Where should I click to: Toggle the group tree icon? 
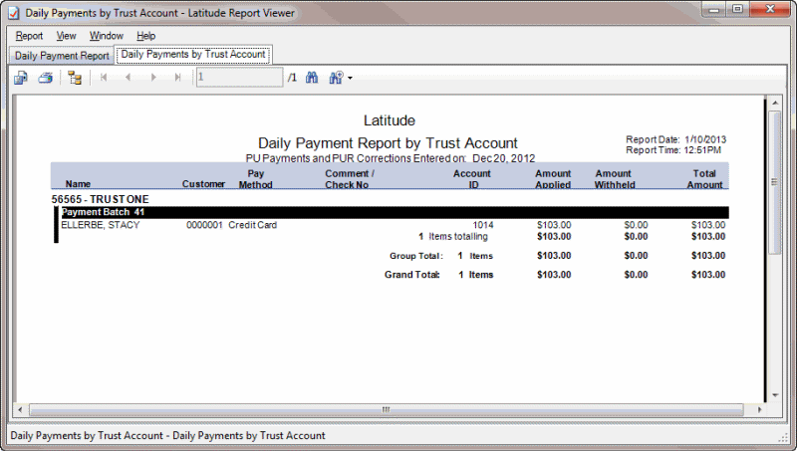point(75,78)
